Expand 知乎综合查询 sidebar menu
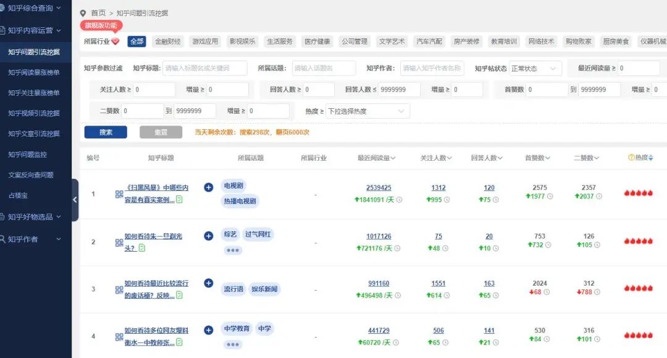667x358 pixels. coord(33,8)
